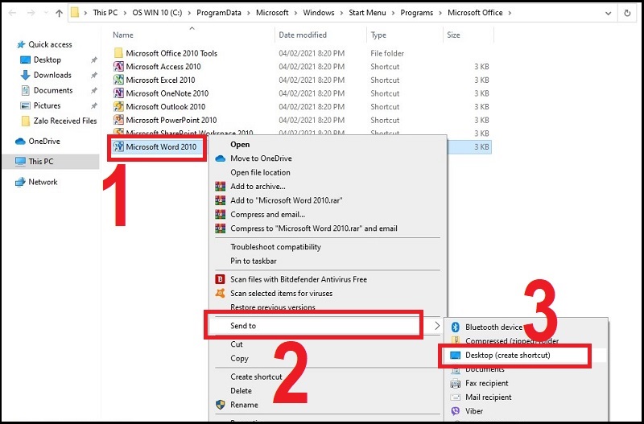This screenshot has height=424, width=644.
Task: Expand dropdown chevron after This PC breadcrumb
Action: tap(125, 13)
